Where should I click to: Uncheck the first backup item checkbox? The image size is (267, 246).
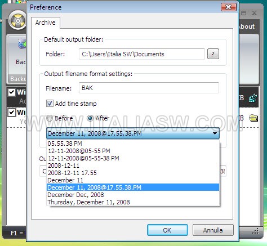pyautogui.click(x=12, y=92)
